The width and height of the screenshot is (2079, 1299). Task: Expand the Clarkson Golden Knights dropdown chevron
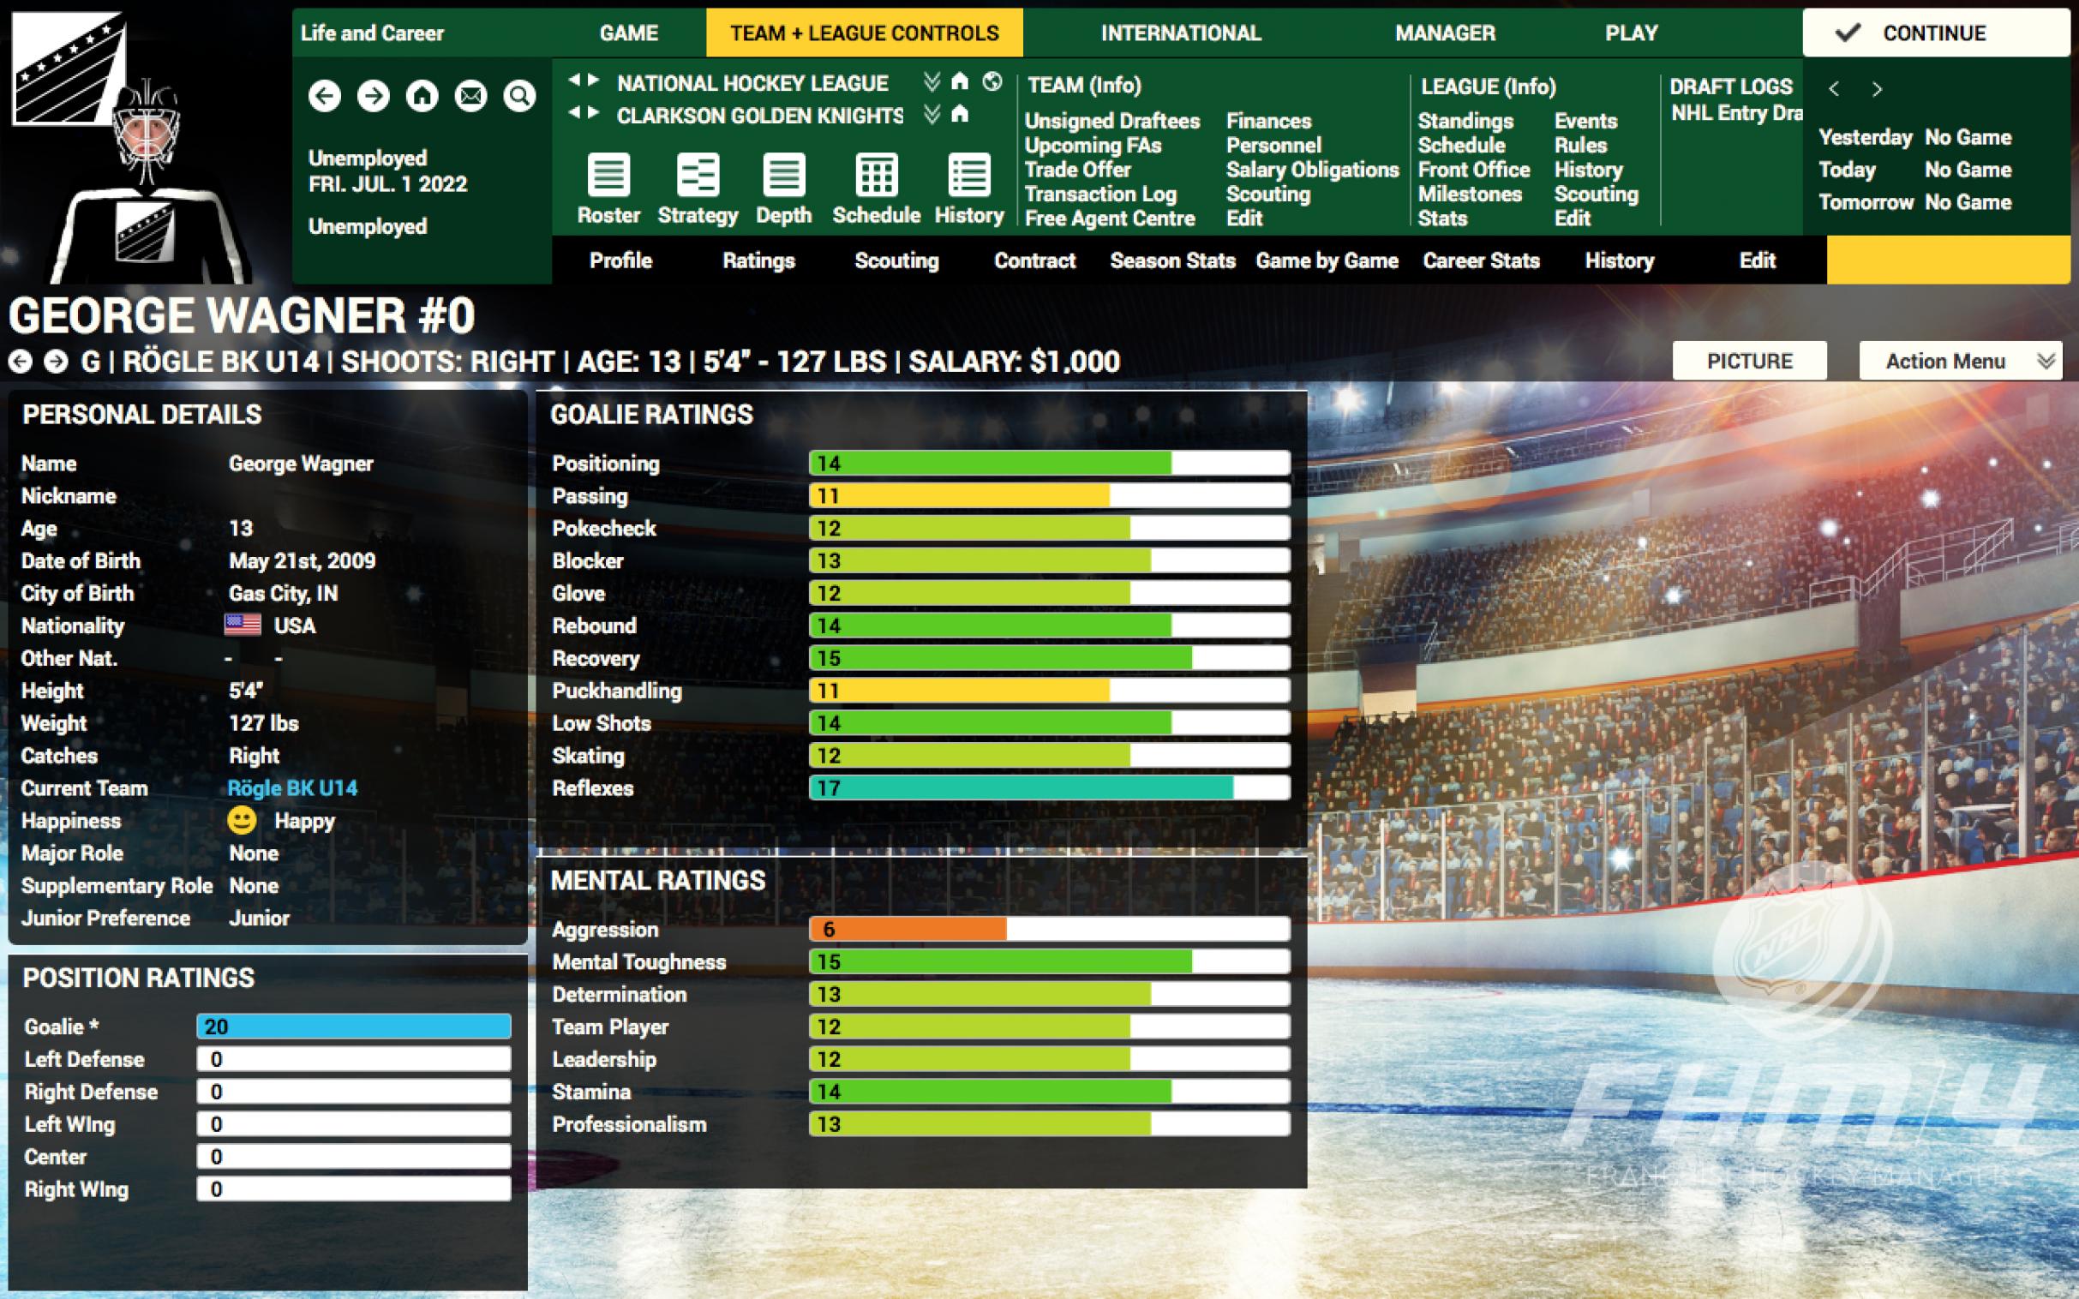tap(932, 114)
